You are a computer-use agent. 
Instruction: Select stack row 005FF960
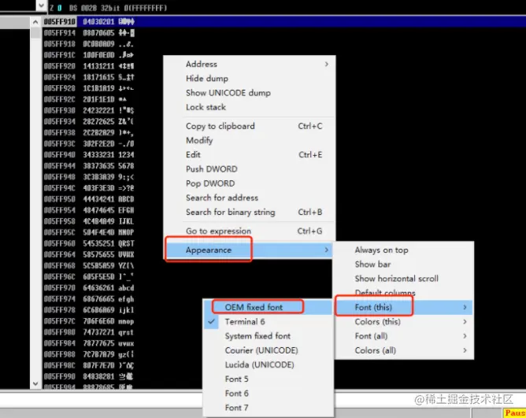(89, 243)
